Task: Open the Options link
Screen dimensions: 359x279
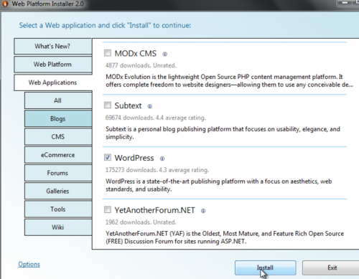Action: (29, 264)
